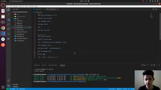The image size is (161, 90).
Task: Open README.md in the explorer
Action: pyautogui.click(x=20, y=36)
